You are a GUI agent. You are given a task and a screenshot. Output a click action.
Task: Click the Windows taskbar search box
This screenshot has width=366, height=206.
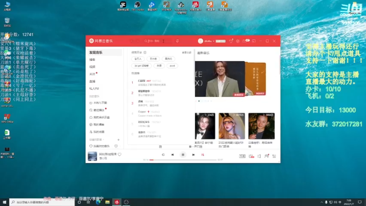pyautogui.click(x=42, y=202)
